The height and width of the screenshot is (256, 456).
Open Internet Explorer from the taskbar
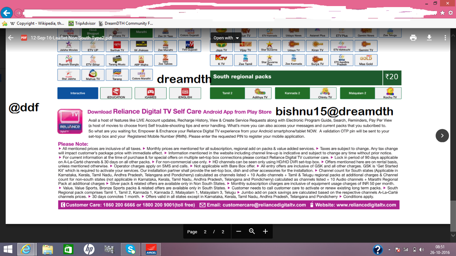[x=26, y=249]
